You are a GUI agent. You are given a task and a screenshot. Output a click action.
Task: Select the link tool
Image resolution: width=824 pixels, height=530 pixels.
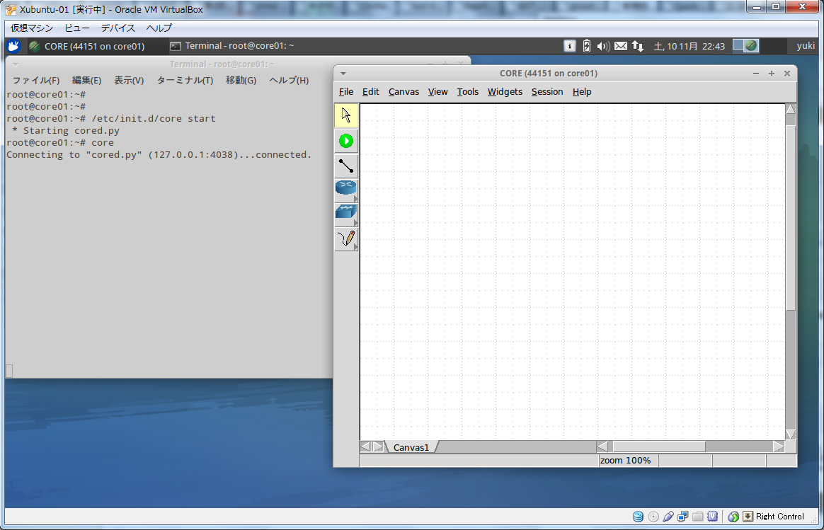pyautogui.click(x=346, y=166)
